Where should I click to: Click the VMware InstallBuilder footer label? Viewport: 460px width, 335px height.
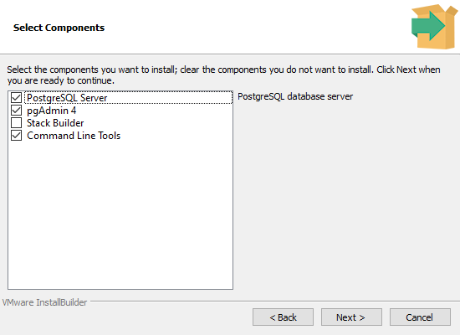tap(44, 302)
